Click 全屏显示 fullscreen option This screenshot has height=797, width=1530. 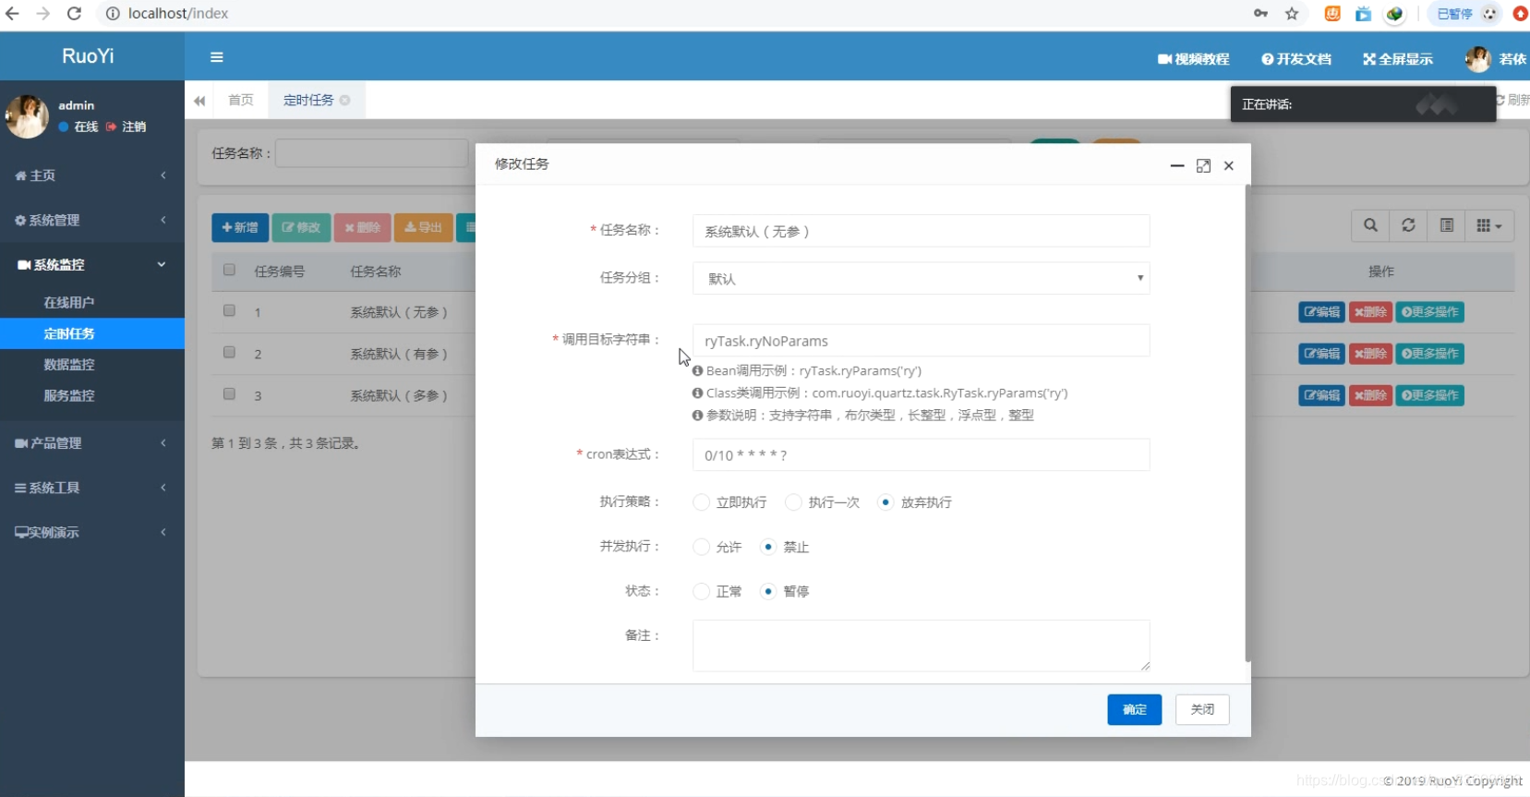[x=1398, y=59]
